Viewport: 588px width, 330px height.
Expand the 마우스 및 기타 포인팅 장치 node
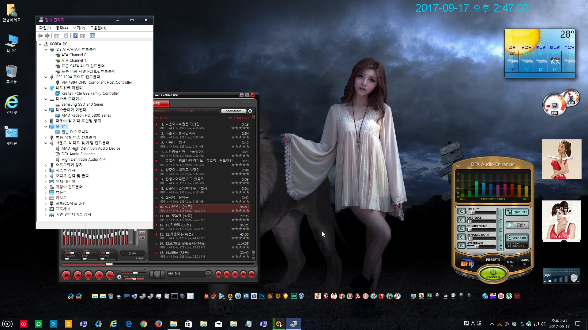(x=46, y=121)
